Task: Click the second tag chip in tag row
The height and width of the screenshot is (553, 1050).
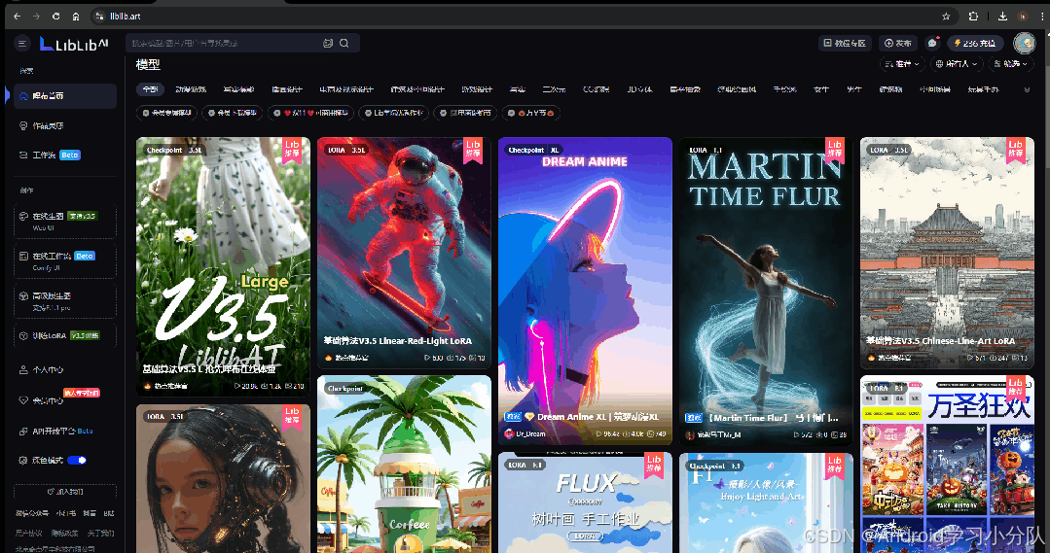Action: (233, 113)
